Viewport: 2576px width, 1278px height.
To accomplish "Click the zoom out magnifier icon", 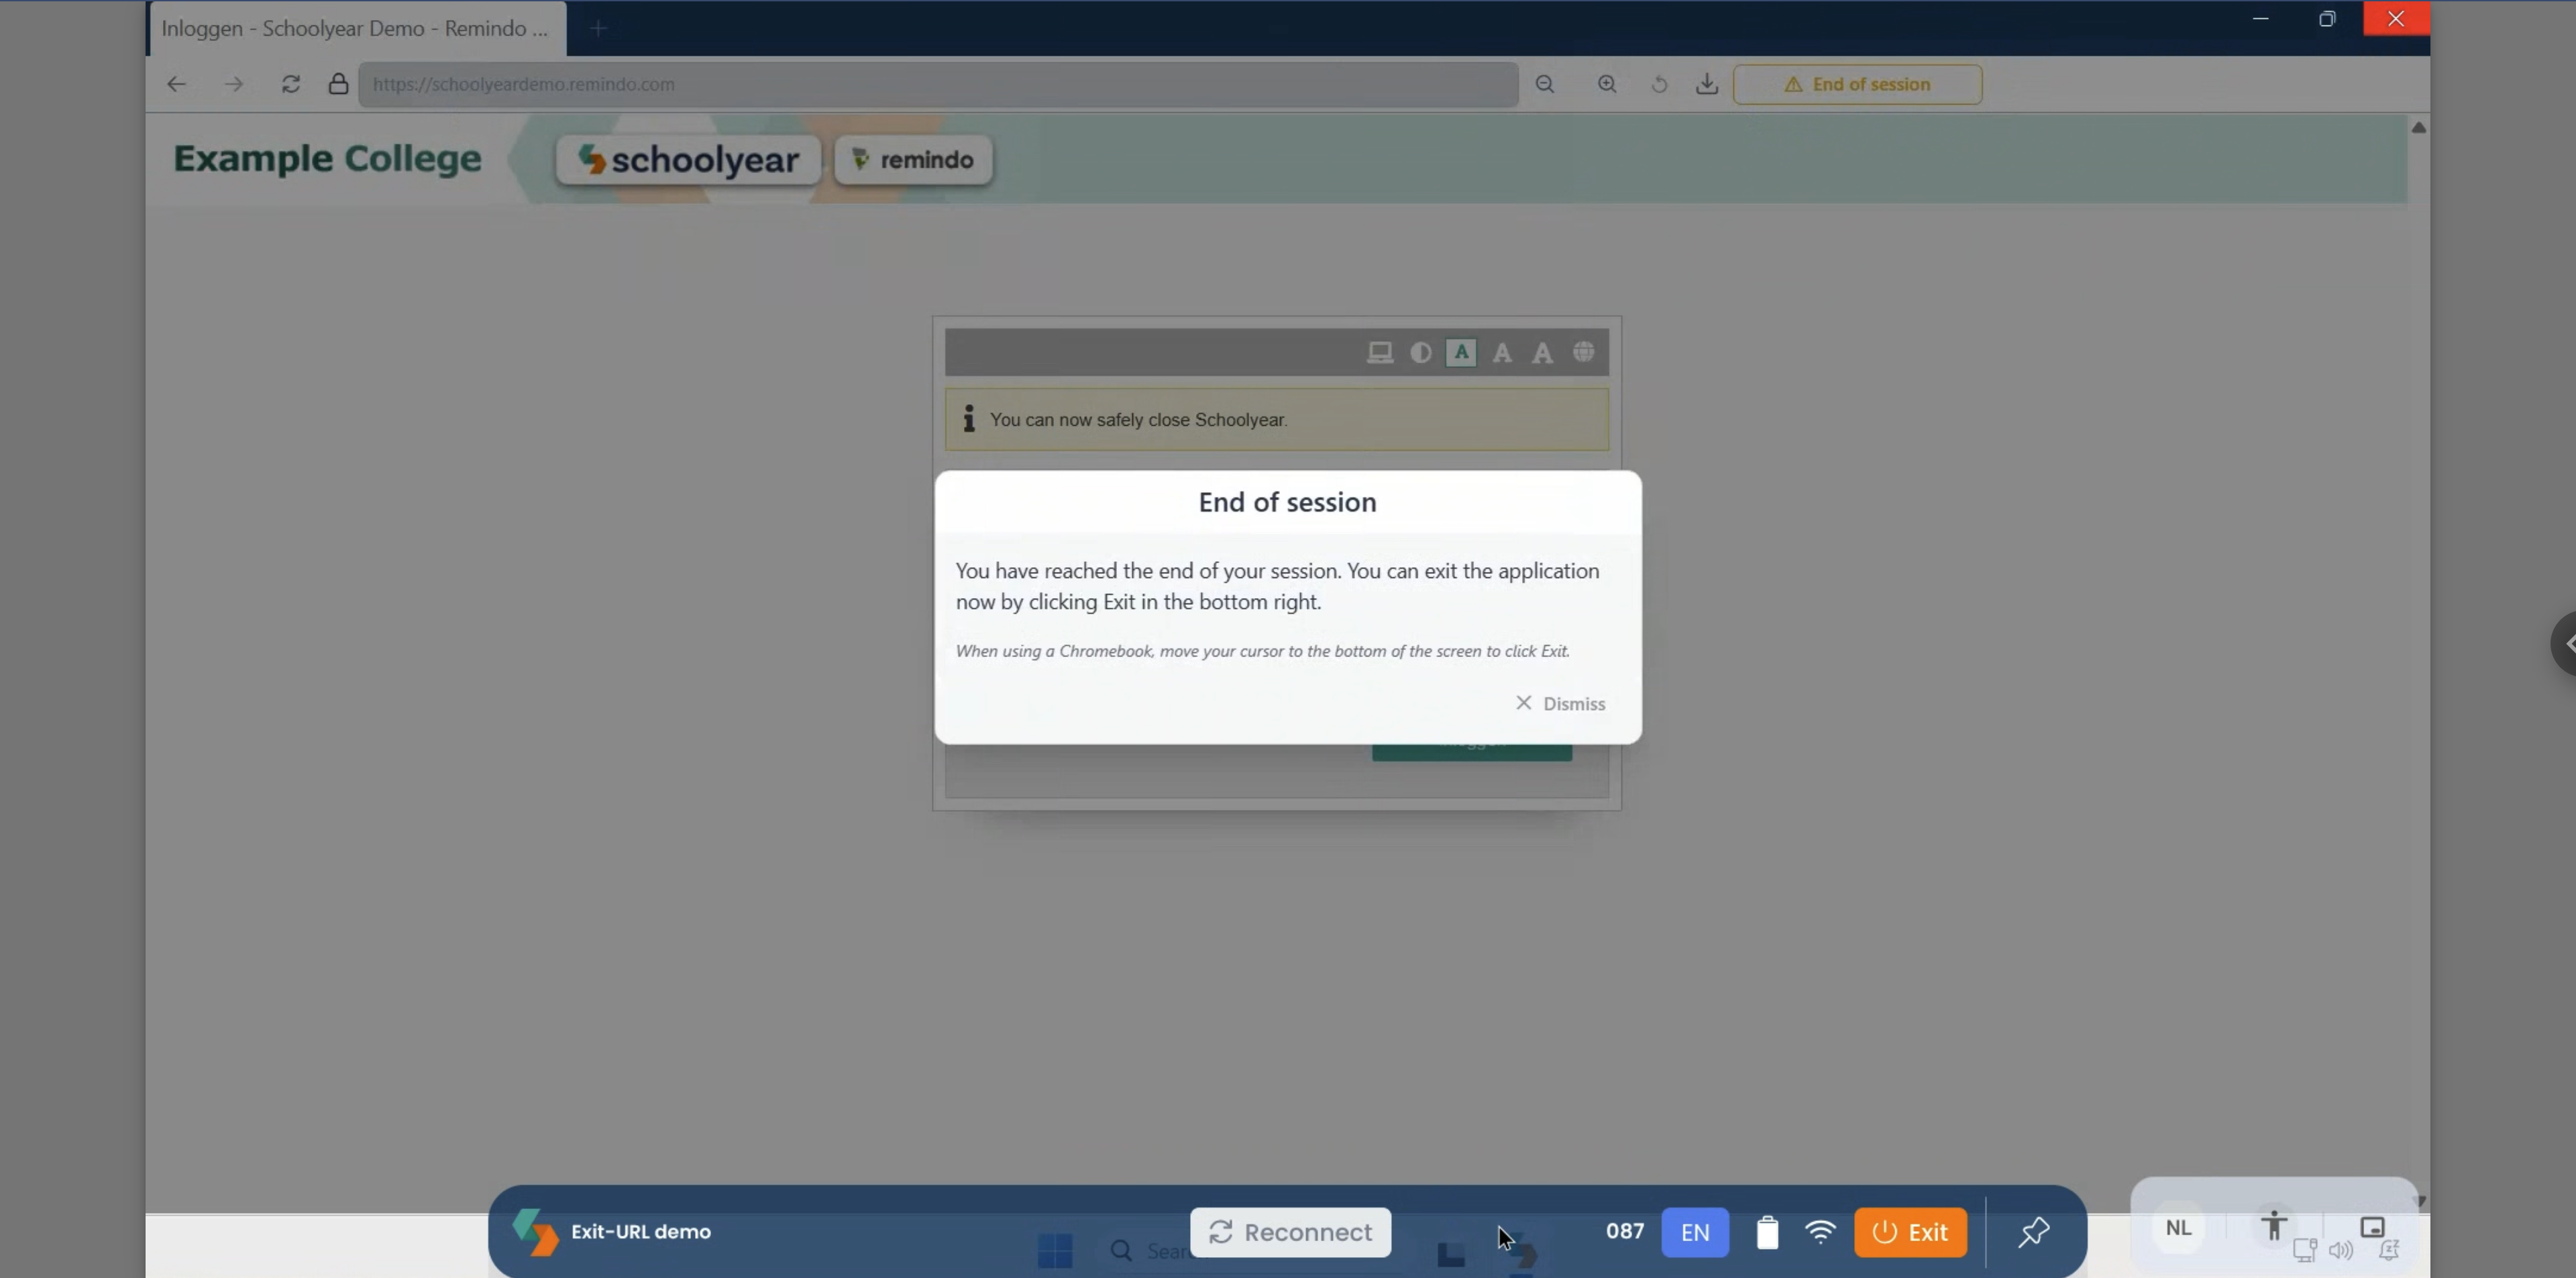I will [1545, 84].
